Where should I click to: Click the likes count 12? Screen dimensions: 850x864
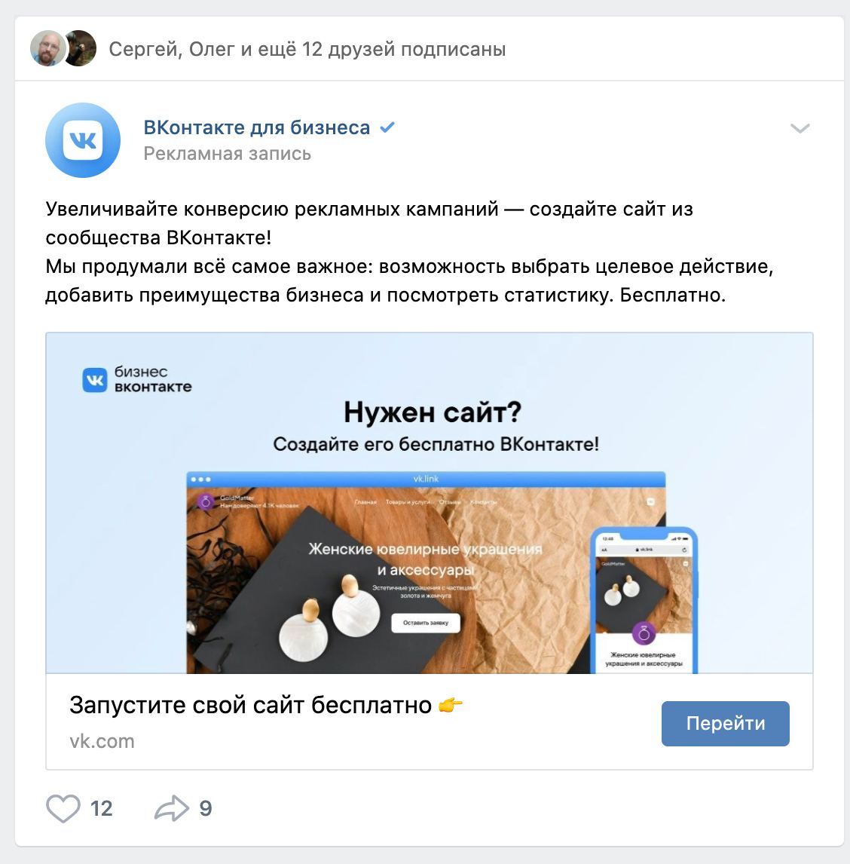tap(102, 808)
